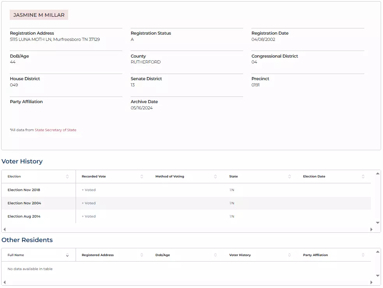Viewport: 383px width, 288px height.
Task: Click the Registration Address field label
Action: click(32, 33)
